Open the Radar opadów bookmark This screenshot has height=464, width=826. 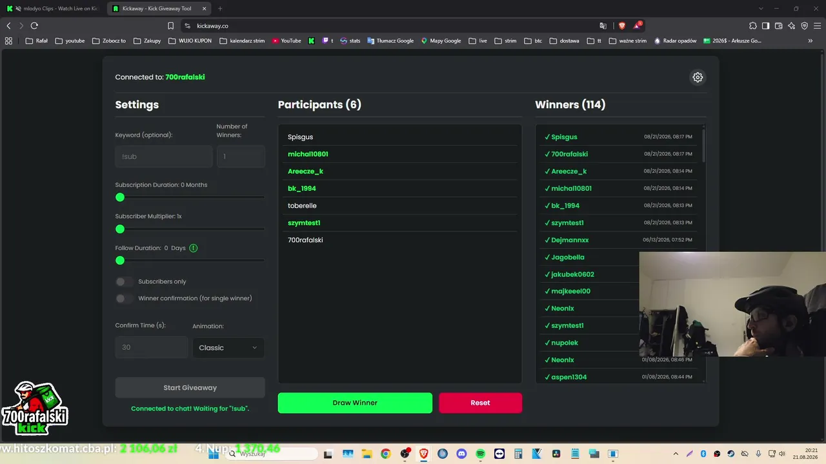coord(675,41)
